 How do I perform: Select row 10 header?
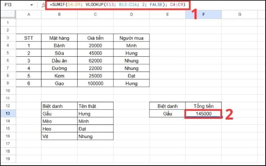8,91
